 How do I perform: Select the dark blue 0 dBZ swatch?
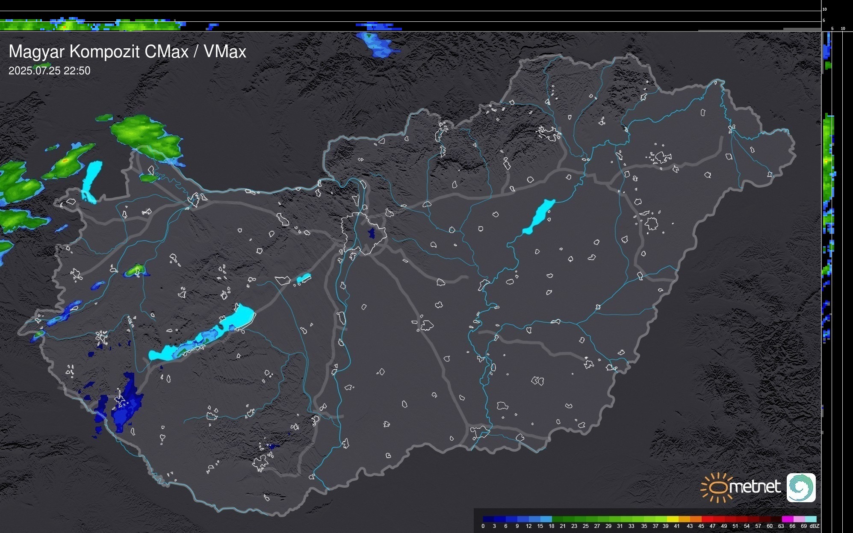click(489, 519)
